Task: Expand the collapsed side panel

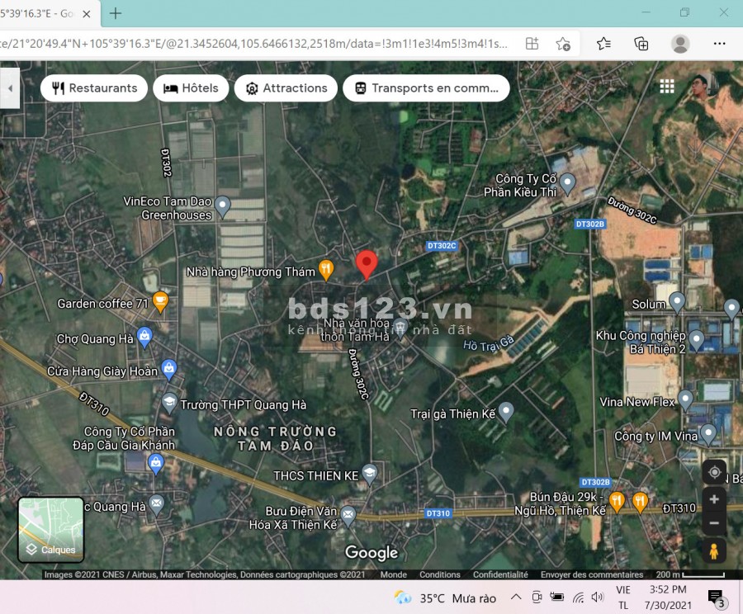Action: pyautogui.click(x=10, y=88)
